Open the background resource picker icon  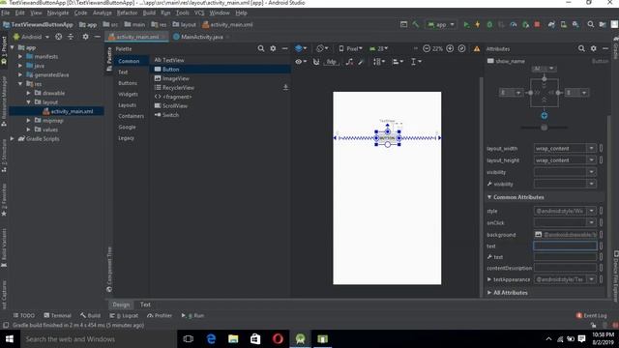[x=538, y=234]
